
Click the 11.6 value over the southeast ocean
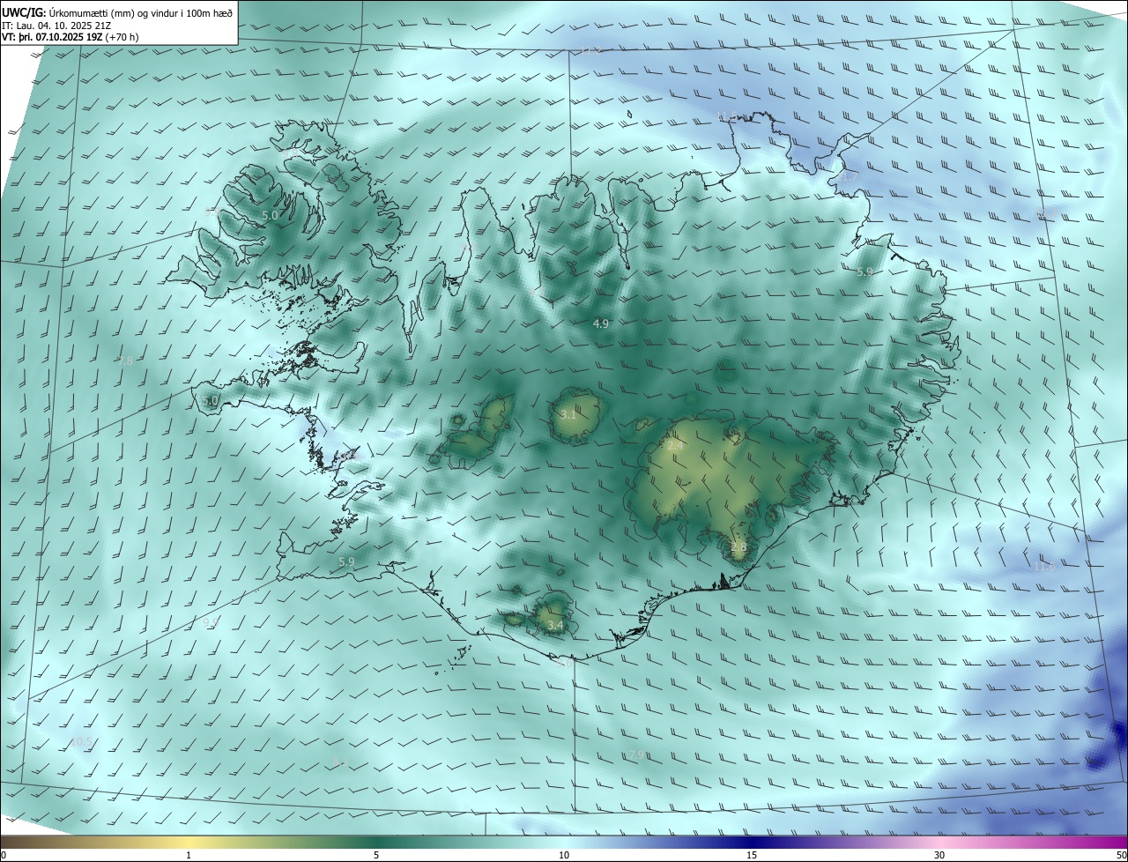1044,566
